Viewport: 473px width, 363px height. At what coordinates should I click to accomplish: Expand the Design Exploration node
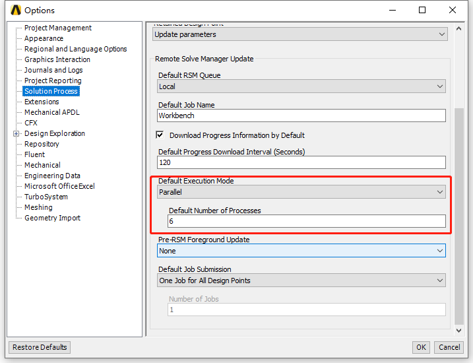pyautogui.click(x=16, y=134)
